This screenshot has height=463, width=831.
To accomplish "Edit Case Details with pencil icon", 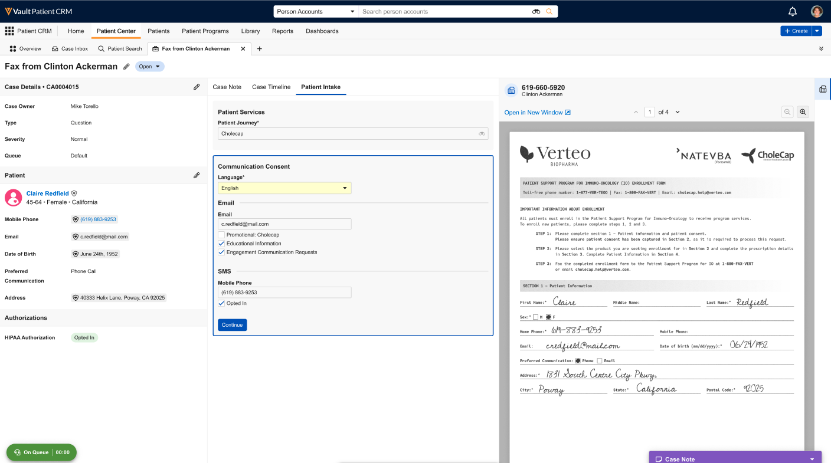I will coord(197,87).
